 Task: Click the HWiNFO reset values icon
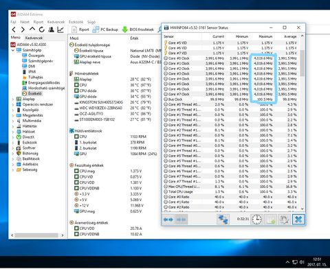[x=284, y=220]
